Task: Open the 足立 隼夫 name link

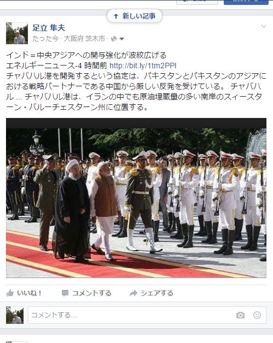Action: click(x=49, y=28)
